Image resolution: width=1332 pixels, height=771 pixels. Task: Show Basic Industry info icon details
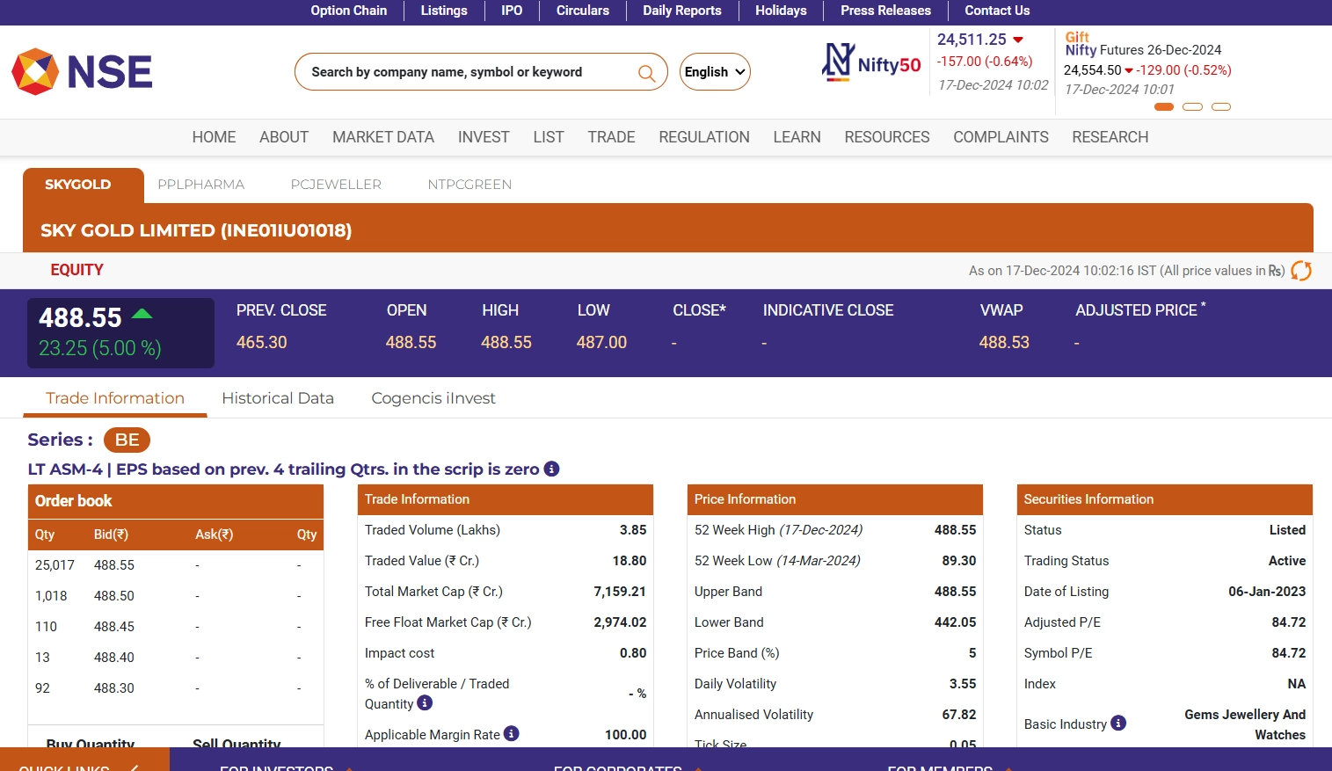click(x=1118, y=724)
